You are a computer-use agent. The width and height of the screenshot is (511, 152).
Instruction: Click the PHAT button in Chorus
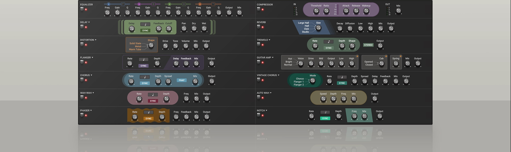point(182,80)
